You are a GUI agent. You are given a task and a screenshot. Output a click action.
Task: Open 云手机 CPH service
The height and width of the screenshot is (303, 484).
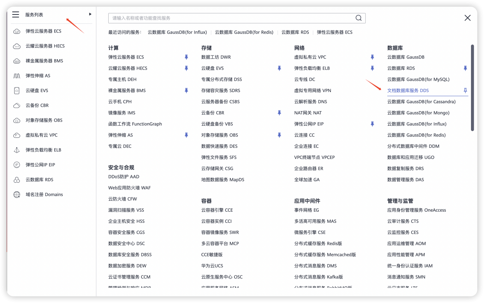120,102
